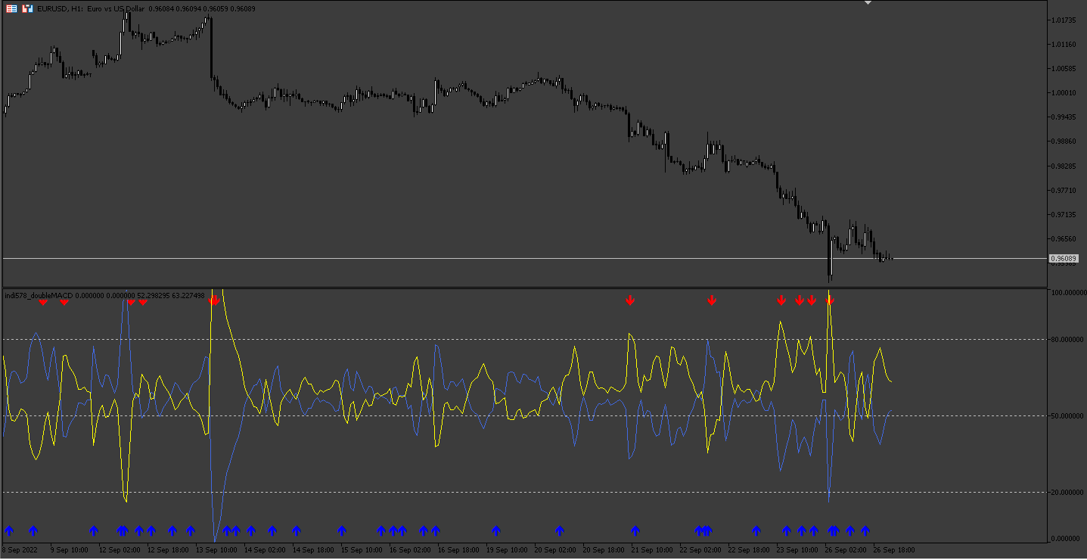1087x560 pixels.
Task: Click the red table icon beside EURUSD title
Action: 11,9
